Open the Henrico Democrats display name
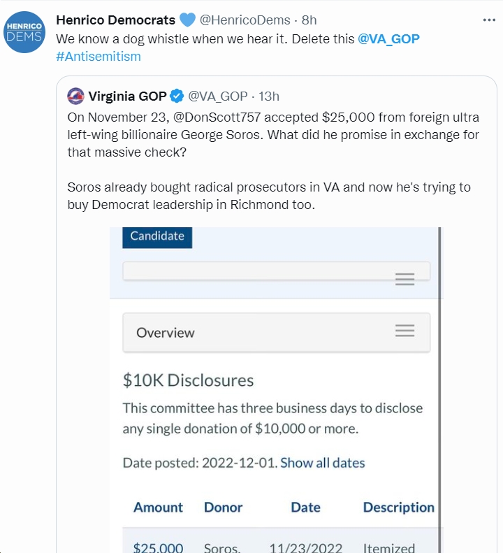Viewport: 503px width, 553px height. click(115, 20)
